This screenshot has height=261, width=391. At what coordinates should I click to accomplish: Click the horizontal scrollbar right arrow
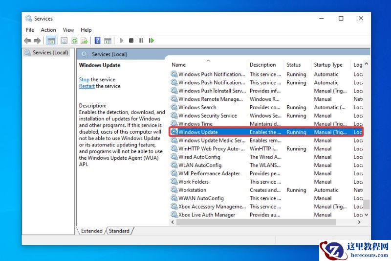(359, 222)
